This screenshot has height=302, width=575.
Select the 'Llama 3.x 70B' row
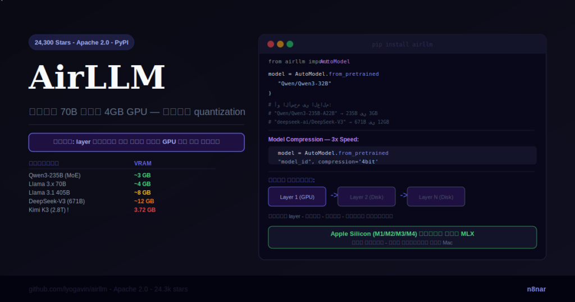(122, 184)
